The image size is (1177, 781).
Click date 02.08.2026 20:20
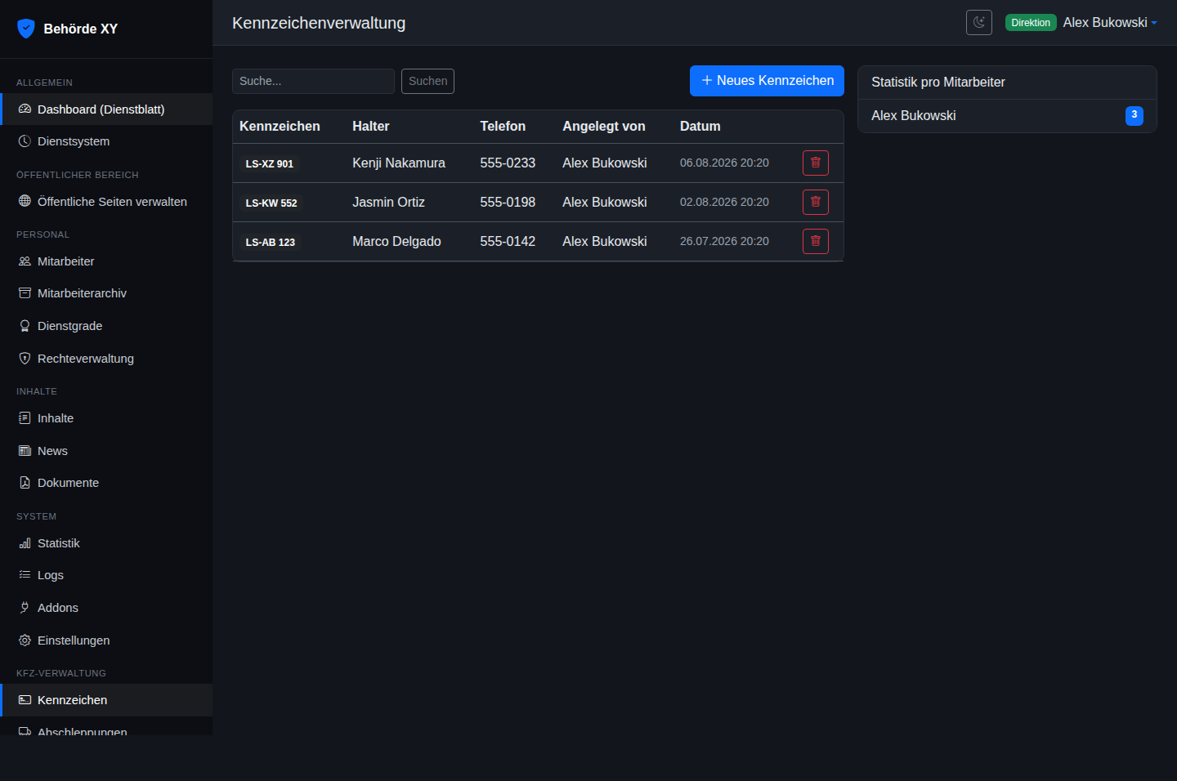pyautogui.click(x=724, y=202)
